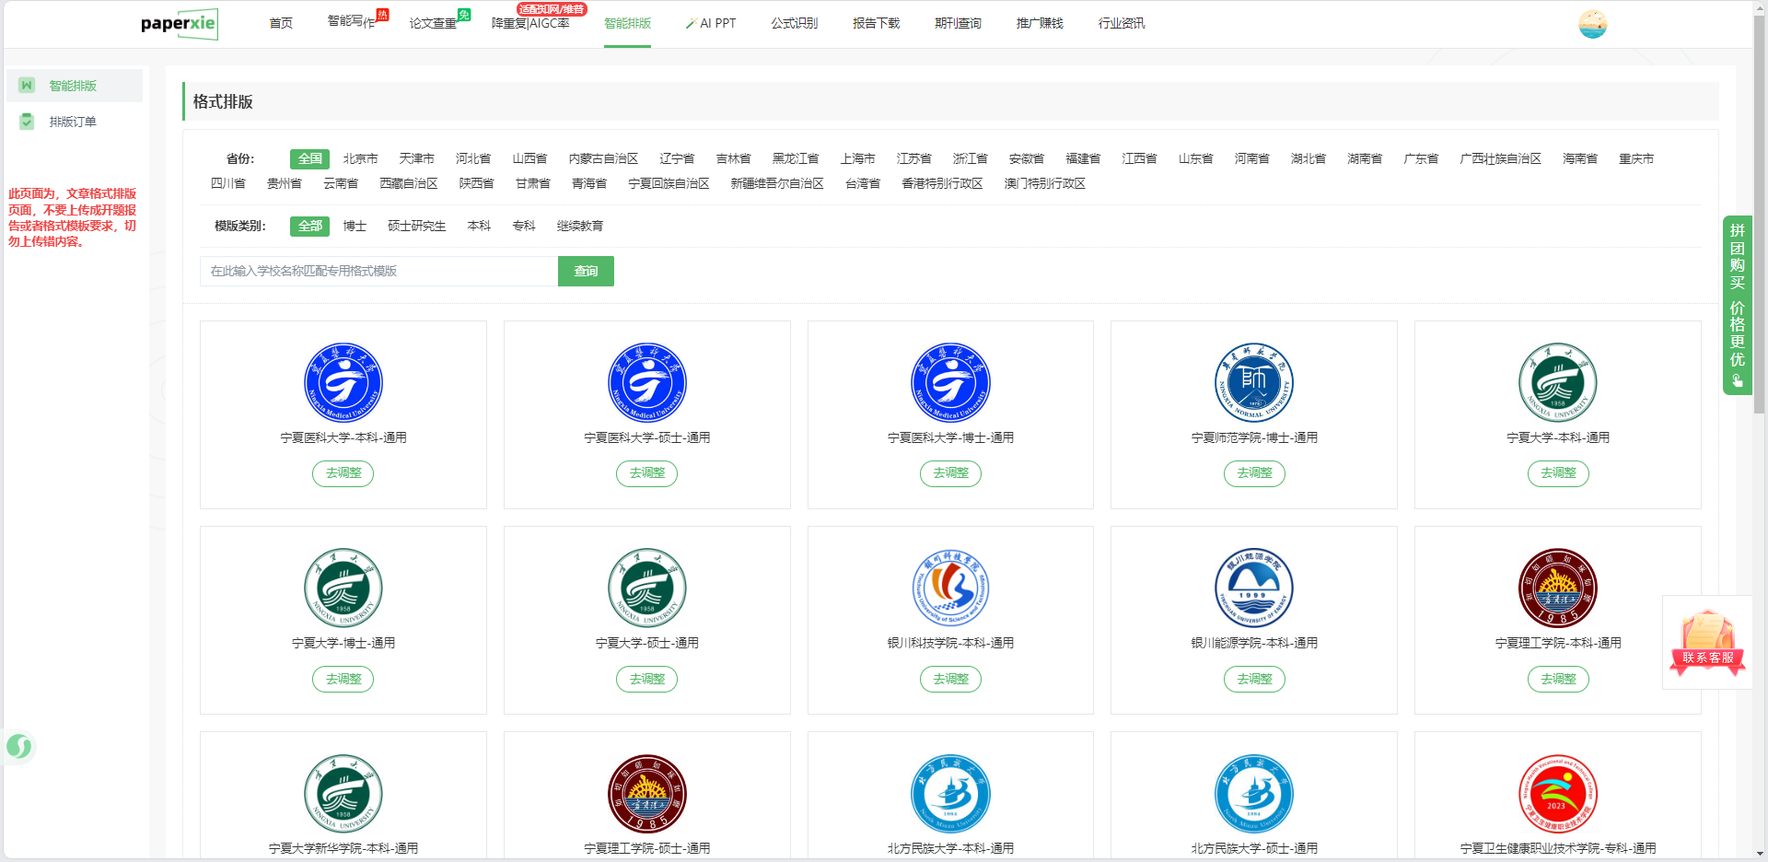Choose 宁夏回族自治区 province filter

pos(669,183)
